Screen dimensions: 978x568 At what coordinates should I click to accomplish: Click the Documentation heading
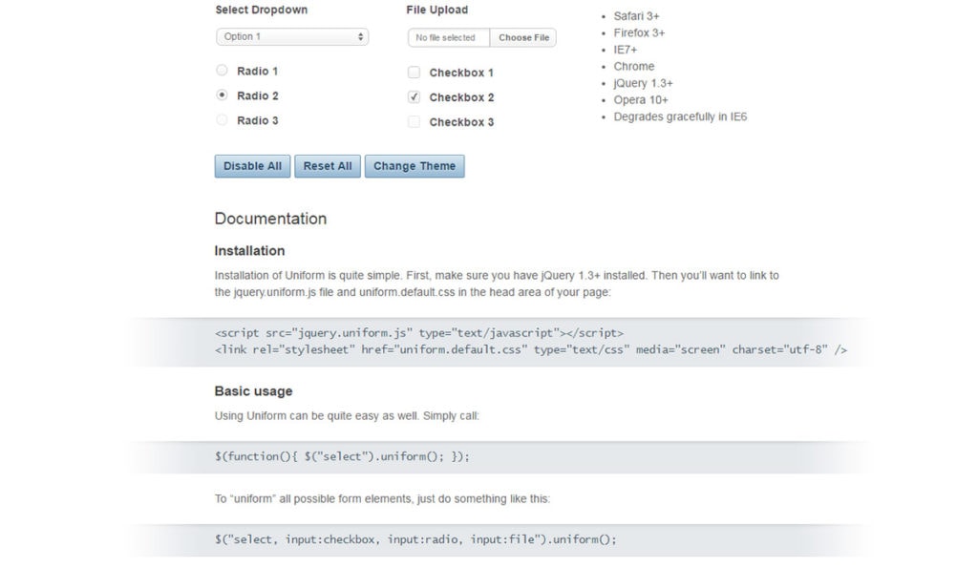click(x=270, y=219)
